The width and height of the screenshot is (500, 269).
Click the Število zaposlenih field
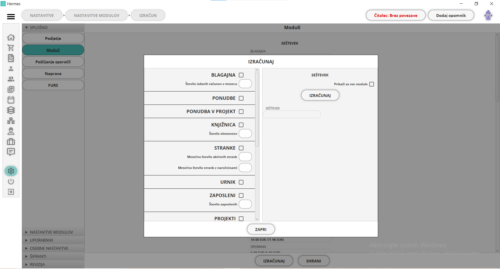245,204
